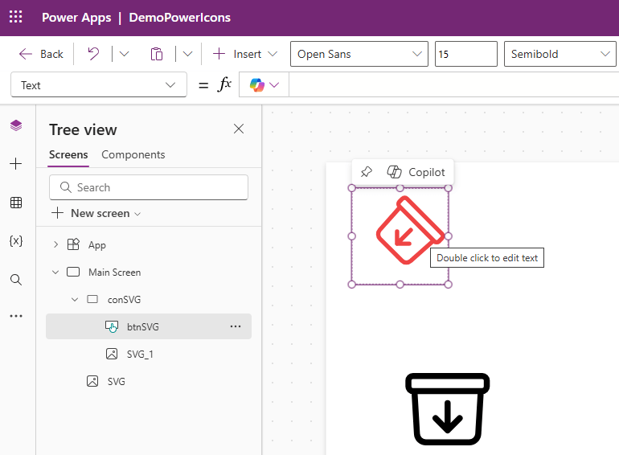
Task: Click the pin icon above selected control
Action: pyautogui.click(x=367, y=172)
